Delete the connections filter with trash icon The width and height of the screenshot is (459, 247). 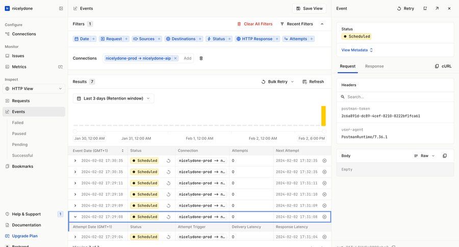point(201,58)
